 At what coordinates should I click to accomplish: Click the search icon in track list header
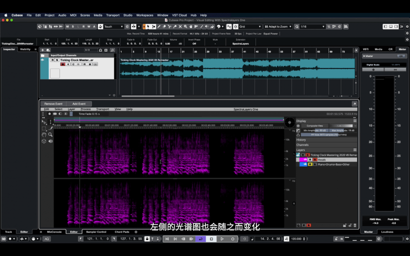[112, 50]
